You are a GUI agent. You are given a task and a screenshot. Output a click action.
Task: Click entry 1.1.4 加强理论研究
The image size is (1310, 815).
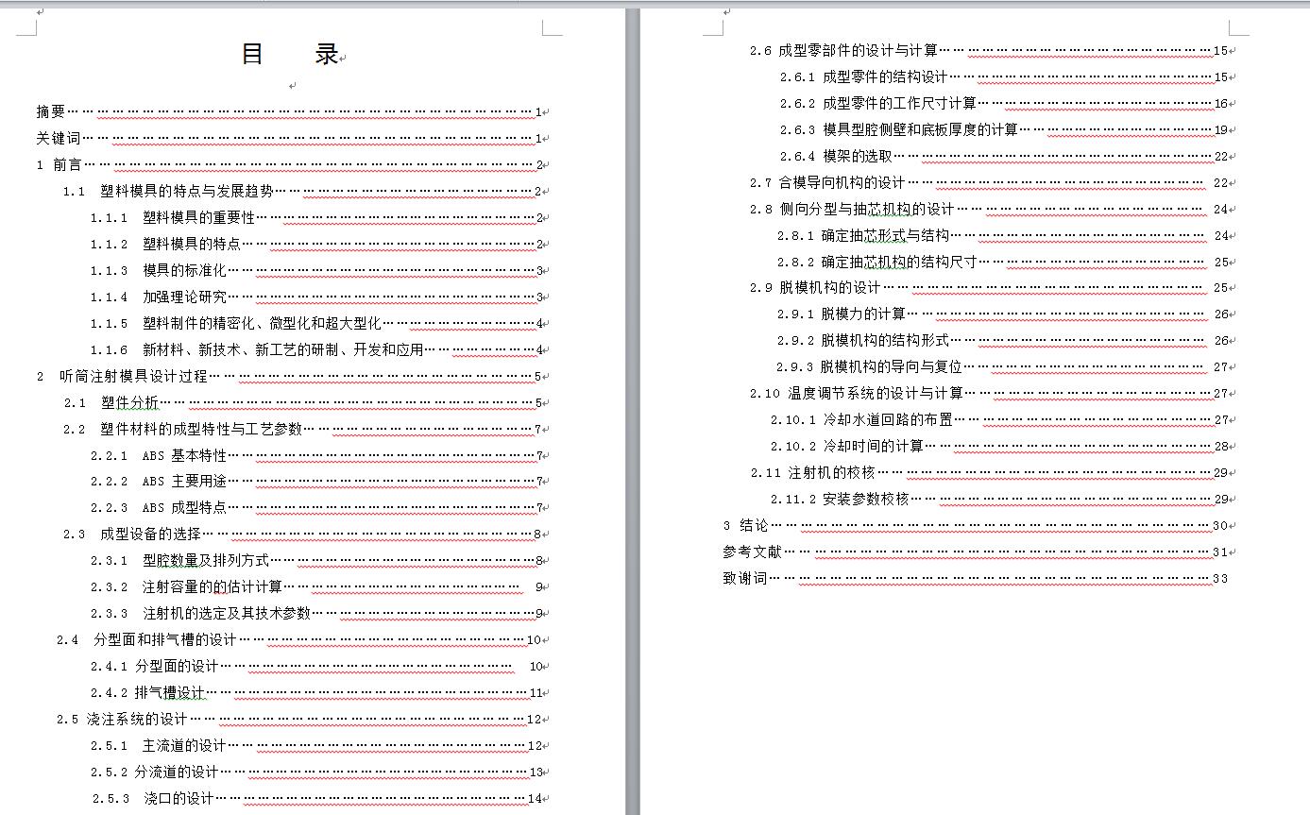tap(316, 297)
